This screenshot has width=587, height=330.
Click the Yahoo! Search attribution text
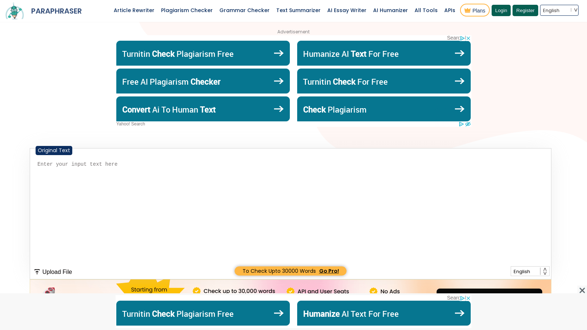pos(131,124)
